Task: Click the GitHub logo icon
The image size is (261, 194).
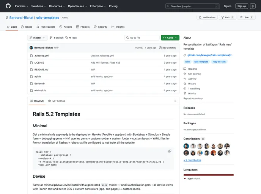Action: pyautogui.click(x=8, y=6)
